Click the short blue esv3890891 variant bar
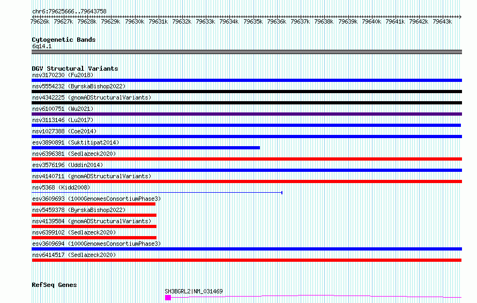 pos(146,148)
